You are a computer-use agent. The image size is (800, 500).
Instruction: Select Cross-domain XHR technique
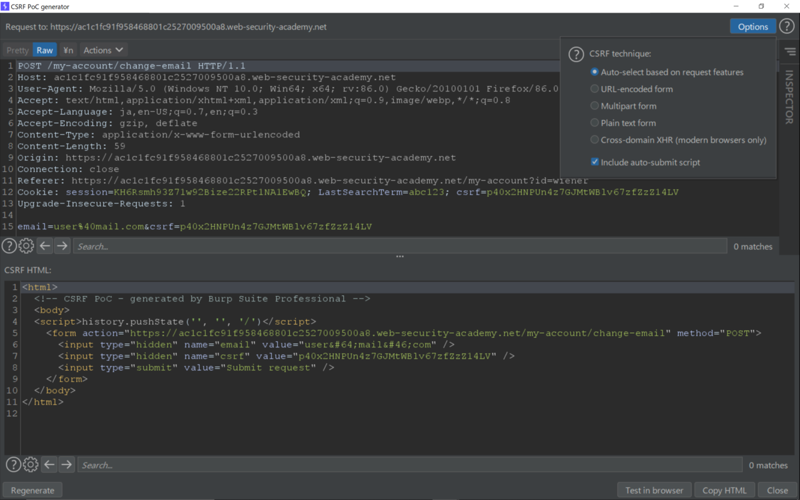coord(679,140)
